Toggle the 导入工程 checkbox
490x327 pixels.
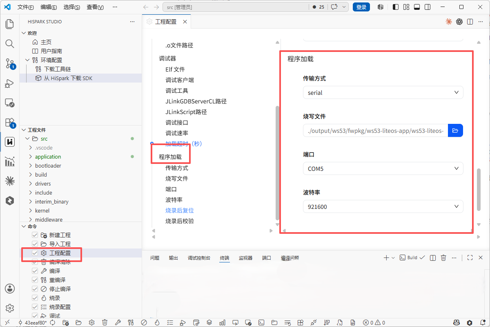click(35, 244)
